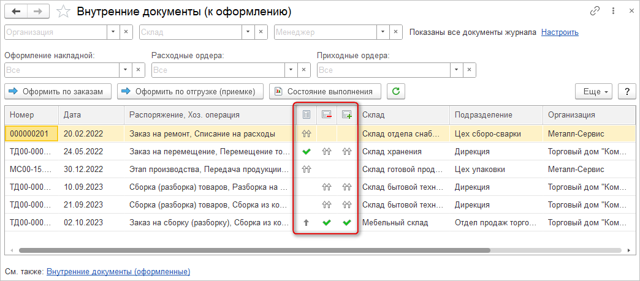Select Заказ на ремонт, Списание на расходы

click(x=210, y=133)
